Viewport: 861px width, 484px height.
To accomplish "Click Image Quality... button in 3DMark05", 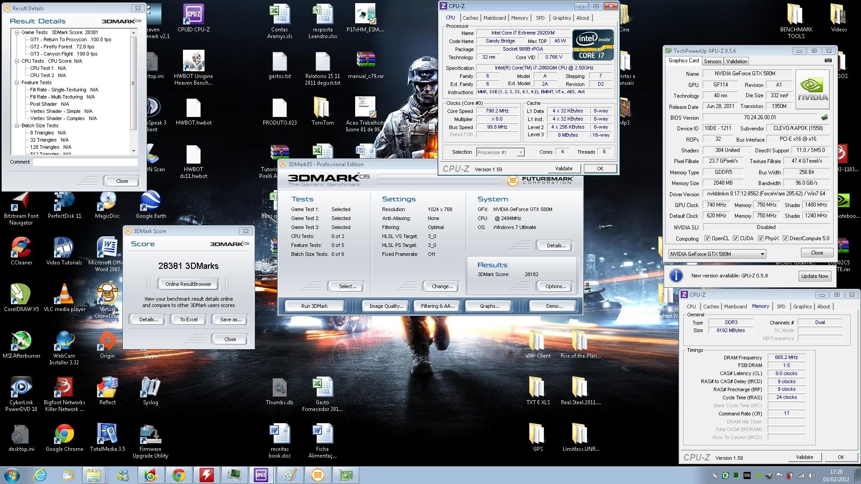I will point(386,306).
